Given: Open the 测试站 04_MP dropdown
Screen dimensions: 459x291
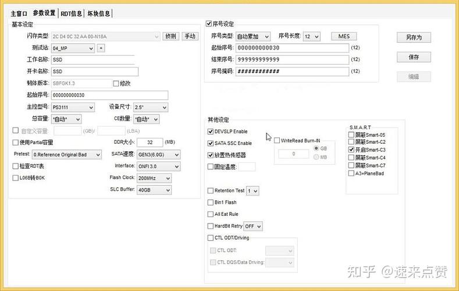Looking at the screenshot, I should tap(73, 48).
